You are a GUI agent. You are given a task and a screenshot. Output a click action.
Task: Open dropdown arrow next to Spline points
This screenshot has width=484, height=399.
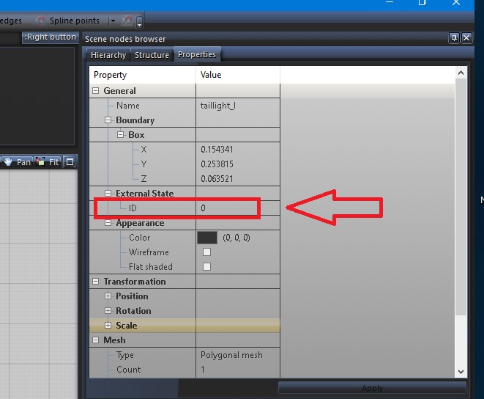113,21
